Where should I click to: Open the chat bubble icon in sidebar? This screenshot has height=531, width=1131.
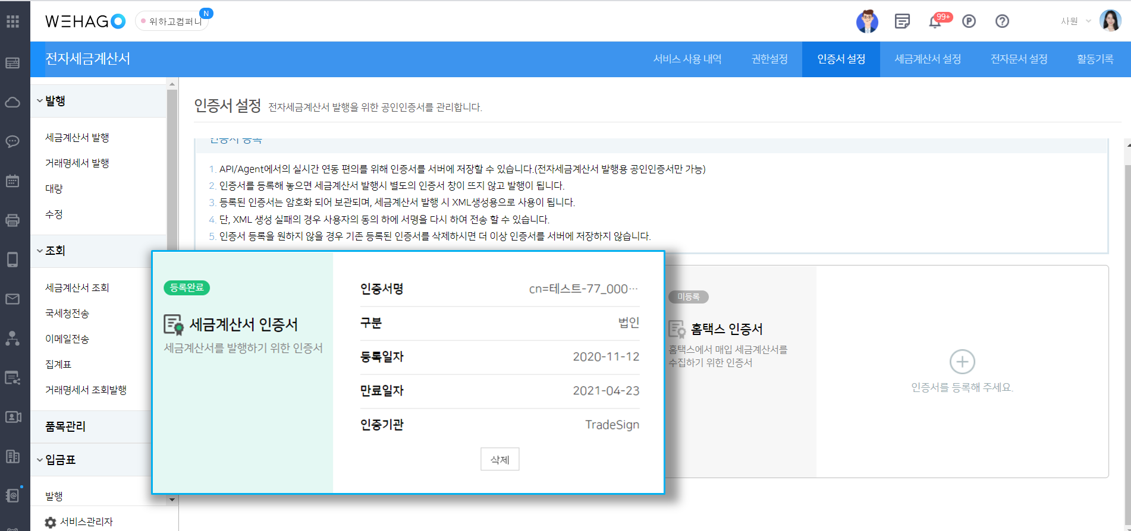[12, 141]
